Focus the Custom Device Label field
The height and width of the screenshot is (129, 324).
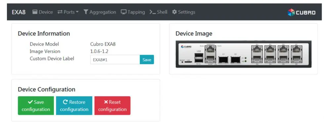point(115,60)
